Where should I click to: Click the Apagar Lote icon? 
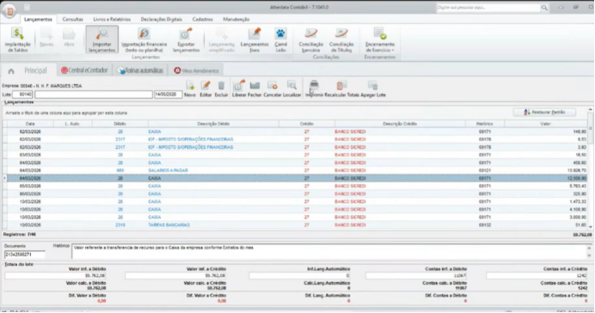click(x=373, y=89)
